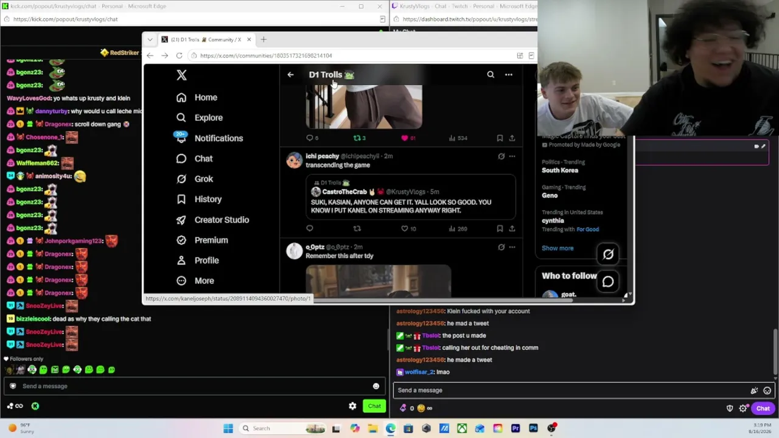Viewport: 779px width, 438px height.
Task: Open Profile in the X sidebar
Action: pos(197,260)
